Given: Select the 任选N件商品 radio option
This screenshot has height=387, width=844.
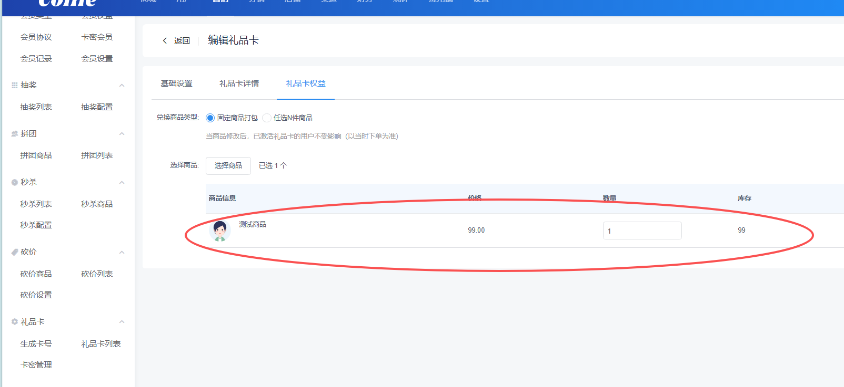Looking at the screenshot, I should coord(267,118).
